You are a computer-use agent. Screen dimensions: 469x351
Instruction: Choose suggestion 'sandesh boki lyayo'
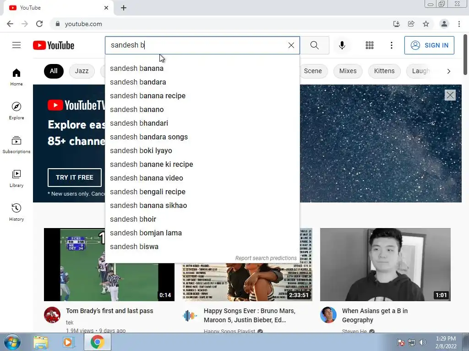tap(202, 151)
